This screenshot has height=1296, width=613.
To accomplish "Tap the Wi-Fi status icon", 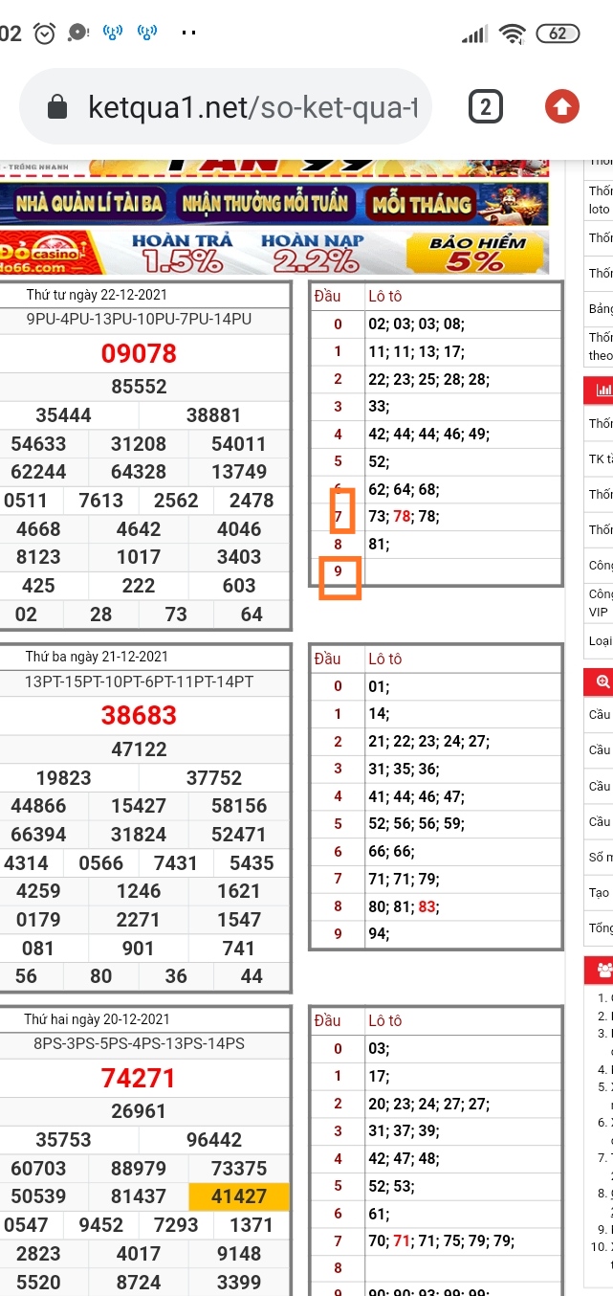I will 514,34.
